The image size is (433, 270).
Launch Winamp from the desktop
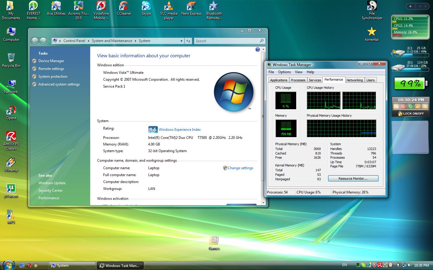pos(11,165)
